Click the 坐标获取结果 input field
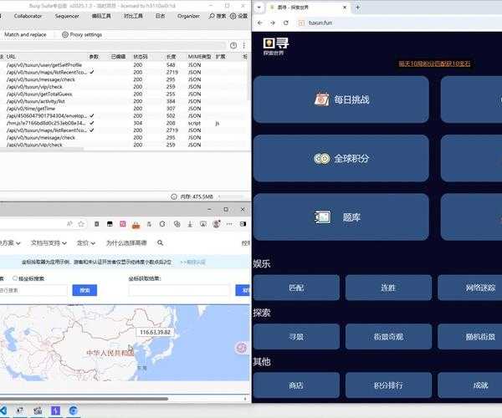This screenshot has width=502, height=418. tap(180, 290)
